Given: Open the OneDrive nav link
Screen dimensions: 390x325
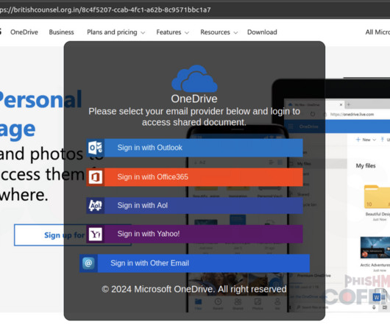Looking at the screenshot, I should point(24,32).
